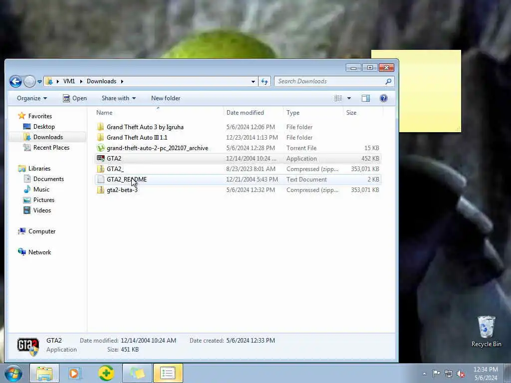The image size is (511, 383).
Task: Open the Organize menu
Action: pos(32,98)
